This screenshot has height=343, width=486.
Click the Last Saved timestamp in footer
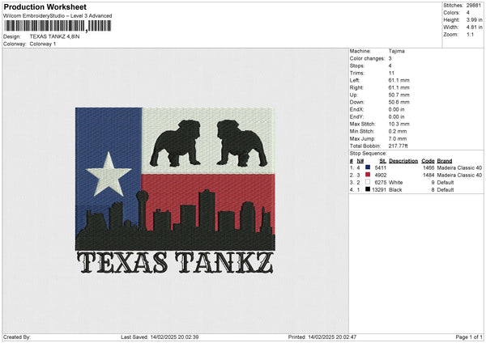(x=160, y=337)
